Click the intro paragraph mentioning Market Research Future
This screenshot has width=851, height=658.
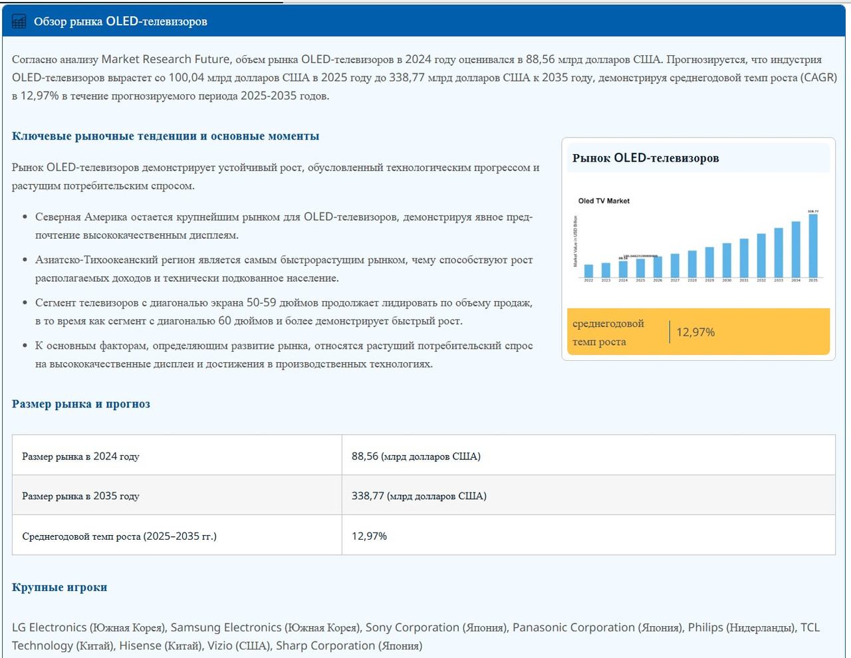[424, 78]
